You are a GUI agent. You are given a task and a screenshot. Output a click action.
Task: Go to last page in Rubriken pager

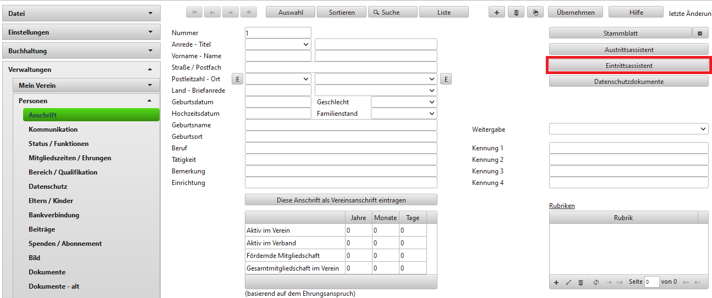[698, 282]
